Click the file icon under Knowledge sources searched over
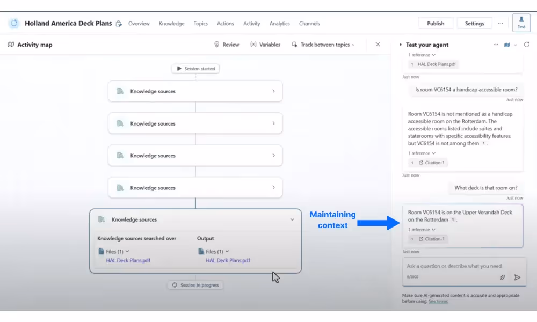The image size is (537, 322). click(x=101, y=252)
